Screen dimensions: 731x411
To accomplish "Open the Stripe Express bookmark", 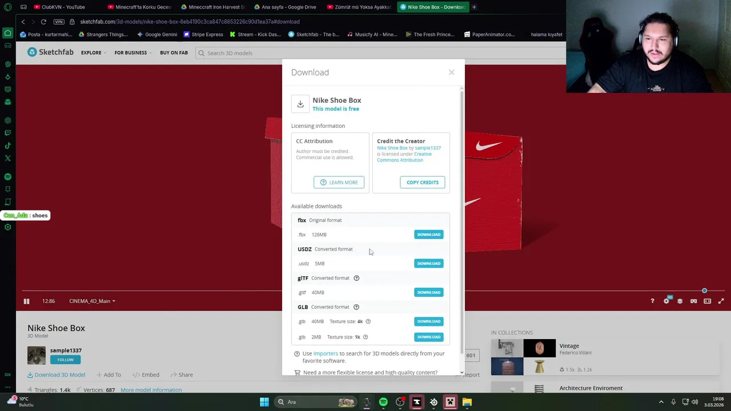I will click(x=203, y=34).
